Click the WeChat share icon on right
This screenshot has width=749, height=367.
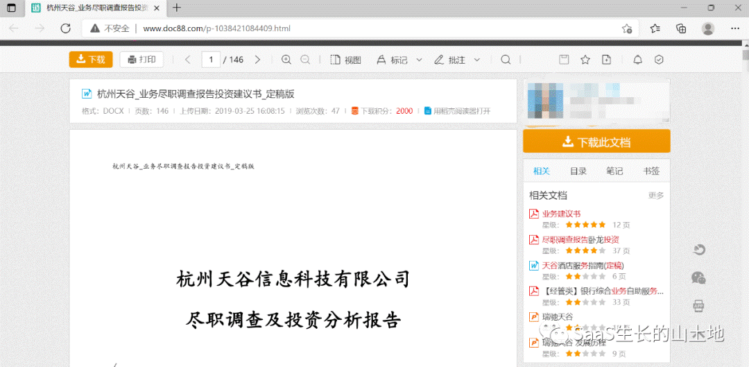coord(698,278)
